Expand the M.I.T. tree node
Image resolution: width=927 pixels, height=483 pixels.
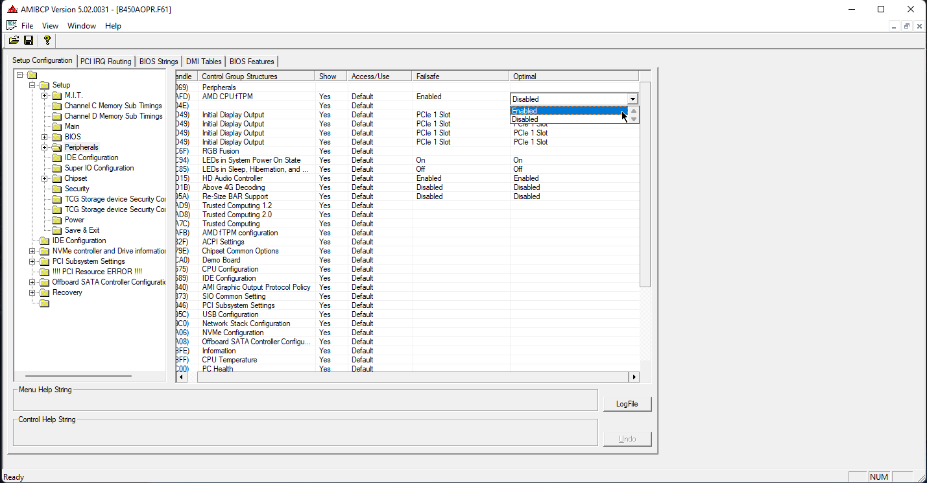coord(45,95)
